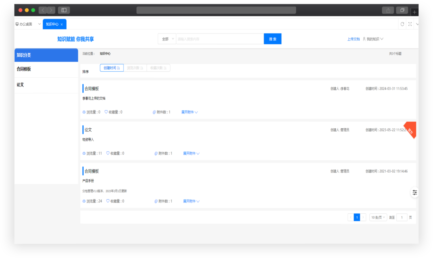Click the user icon beside 我的知识

coord(364,39)
